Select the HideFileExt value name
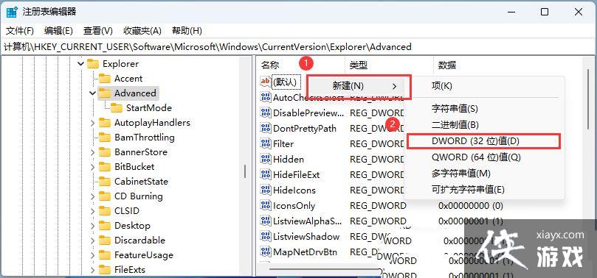Image resolution: width=597 pixels, height=278 pixels. click(x=296, y=175)
